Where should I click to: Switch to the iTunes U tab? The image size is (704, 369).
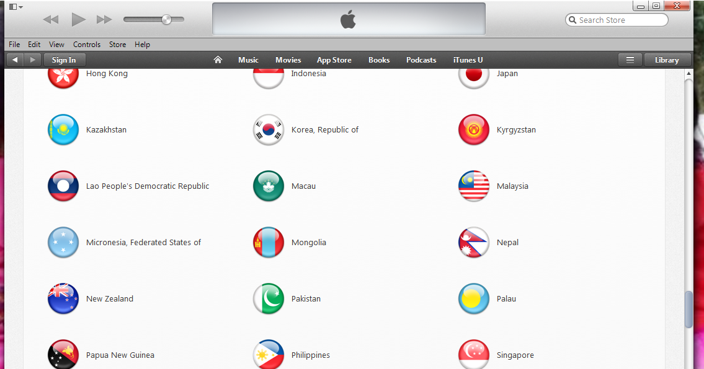468,59
